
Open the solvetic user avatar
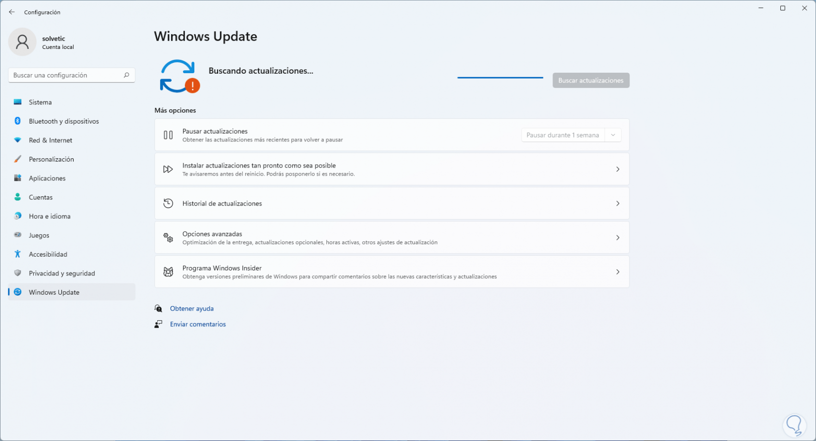pyautogui.click(x=22, y=42)
